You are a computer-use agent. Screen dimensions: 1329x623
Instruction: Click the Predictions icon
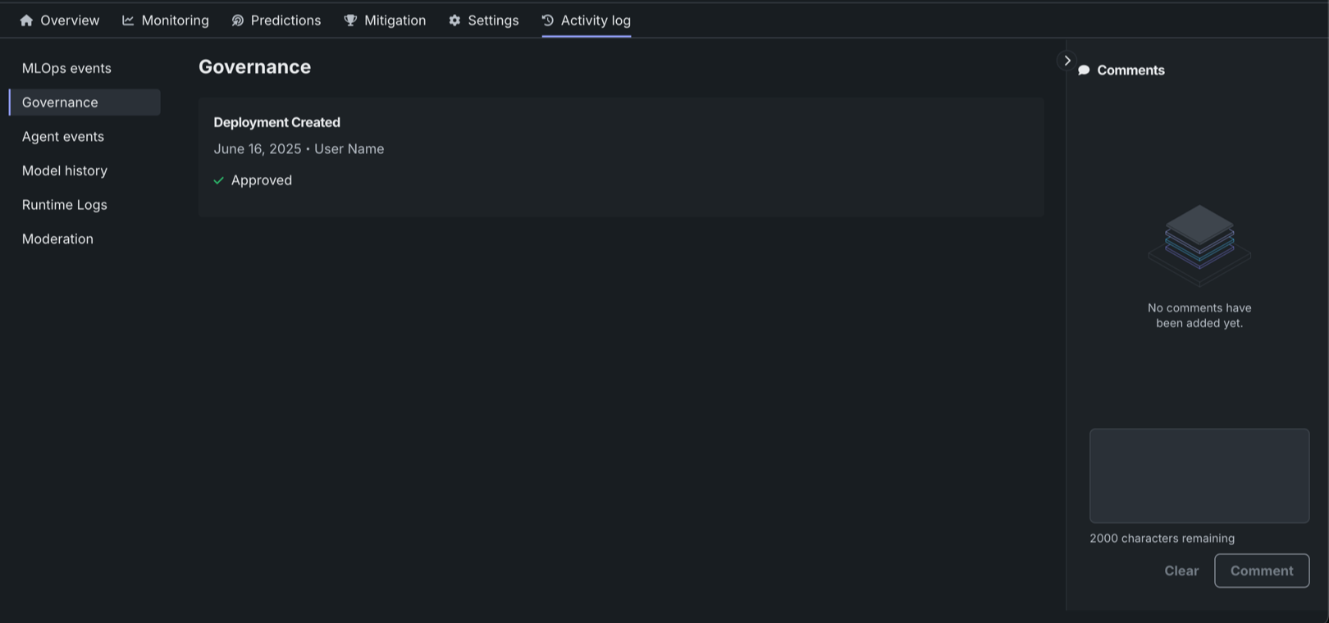point(238,20)
